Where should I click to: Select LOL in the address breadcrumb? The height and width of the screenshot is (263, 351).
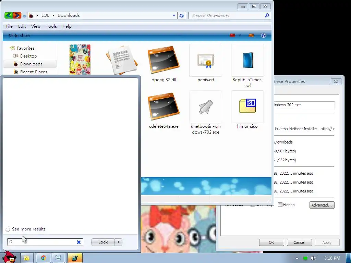pos(45,15)
